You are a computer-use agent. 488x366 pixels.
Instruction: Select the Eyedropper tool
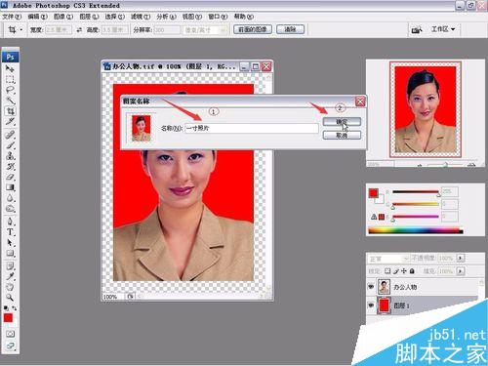(10, 276)
